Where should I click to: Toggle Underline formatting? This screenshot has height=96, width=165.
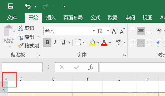[x=63, y=42]
